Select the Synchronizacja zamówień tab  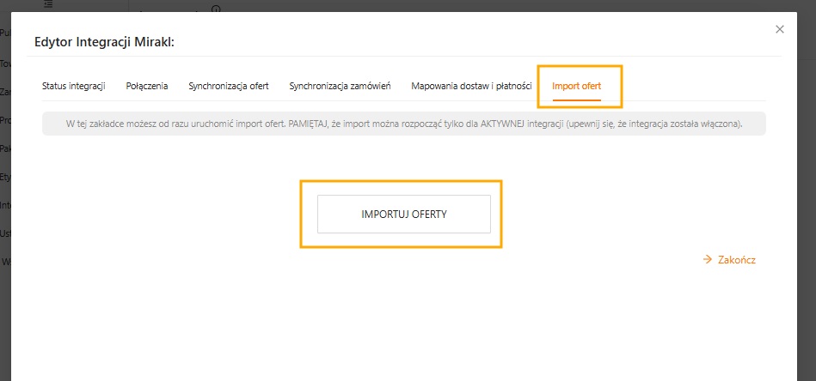pyautogui.click(x=341, y=87)
